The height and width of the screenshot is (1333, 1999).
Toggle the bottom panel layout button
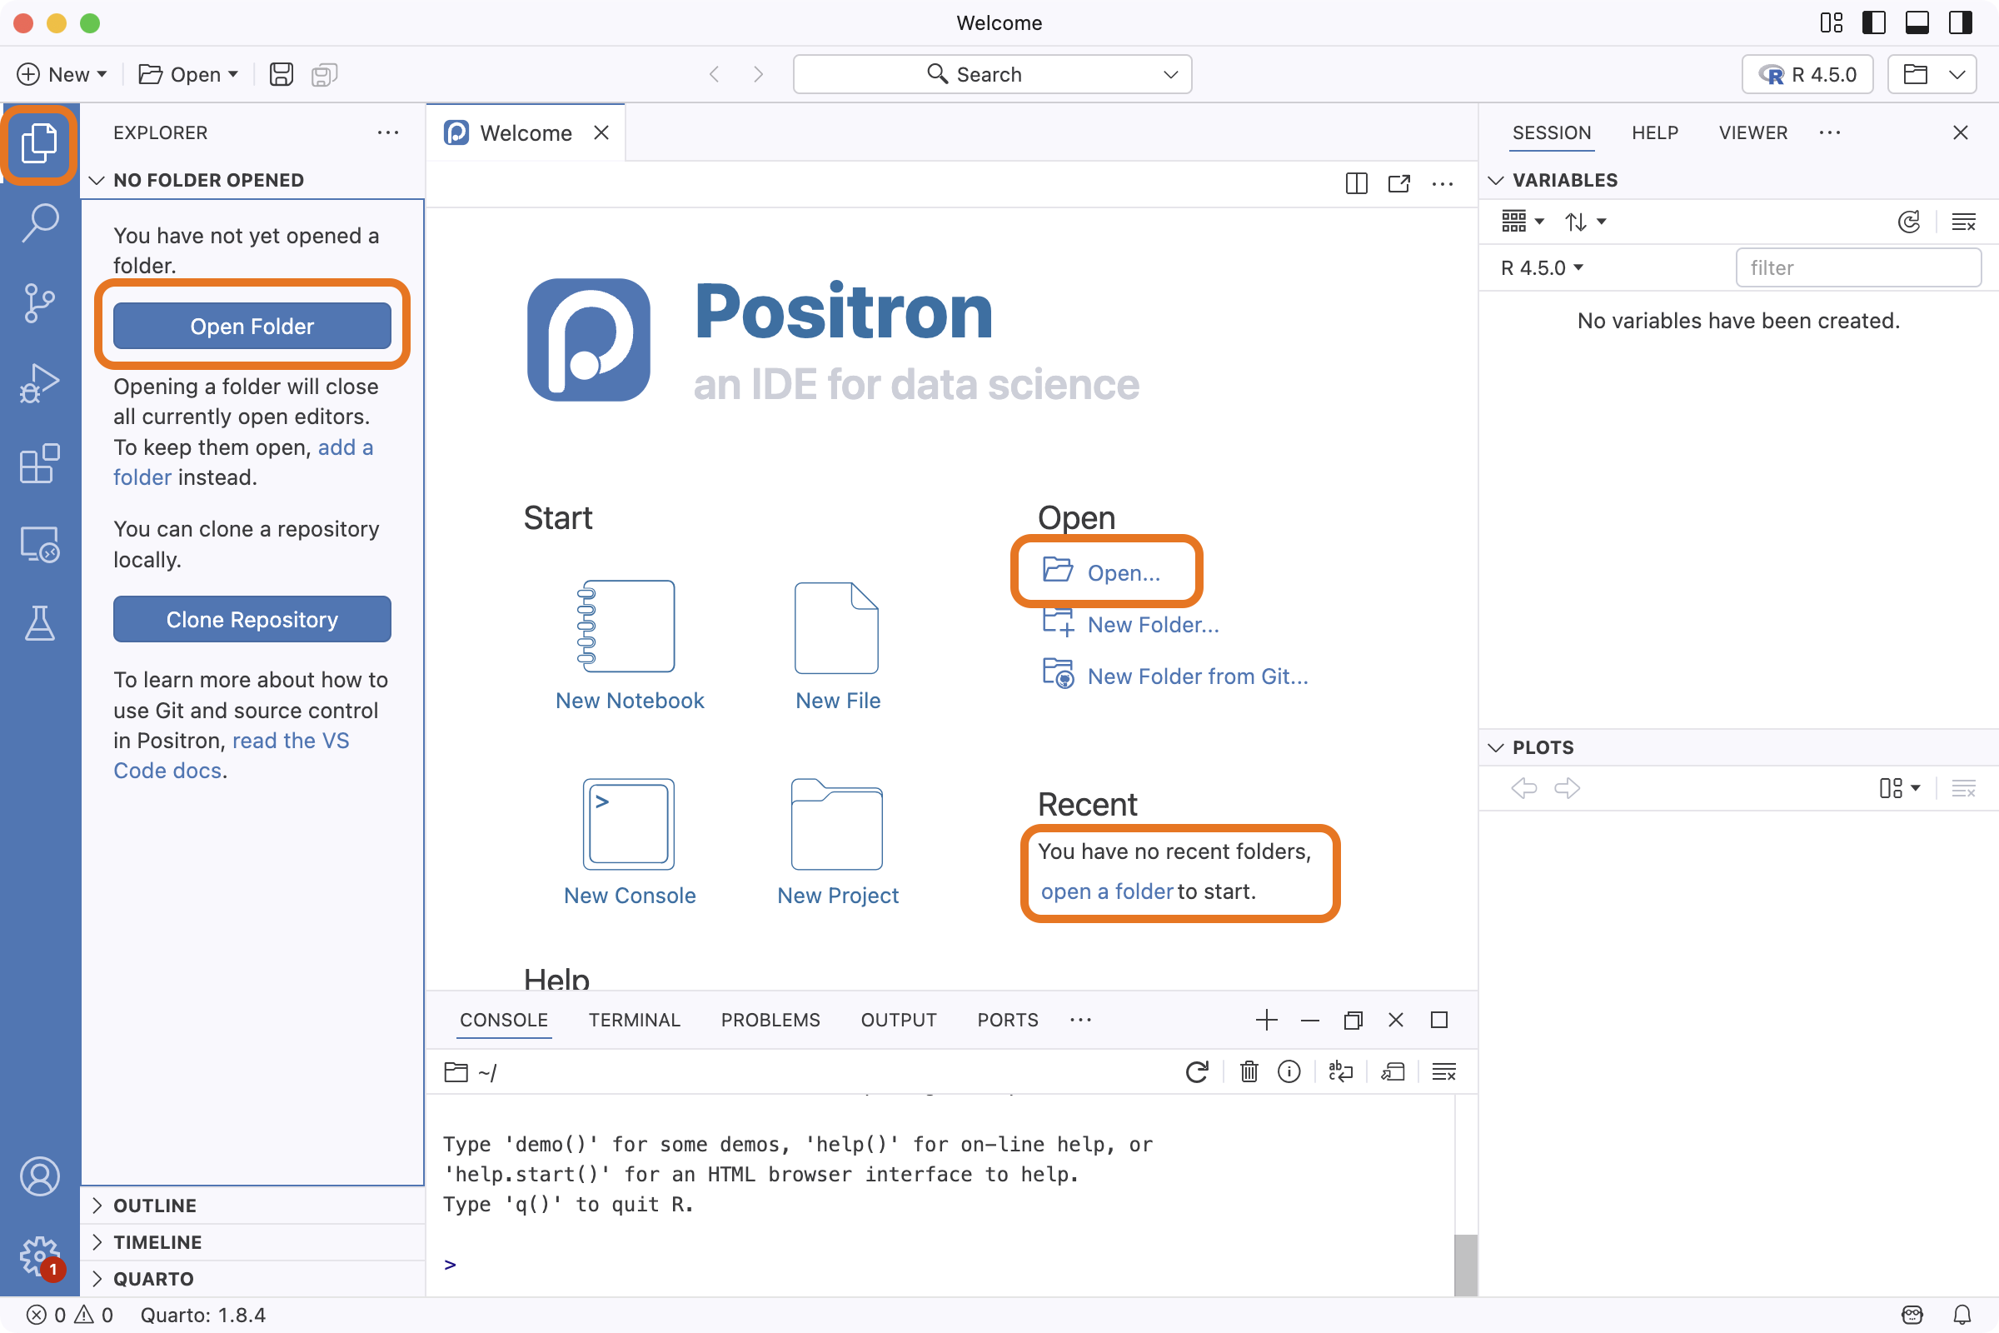pyautogui.click(x=1917, y=23)
